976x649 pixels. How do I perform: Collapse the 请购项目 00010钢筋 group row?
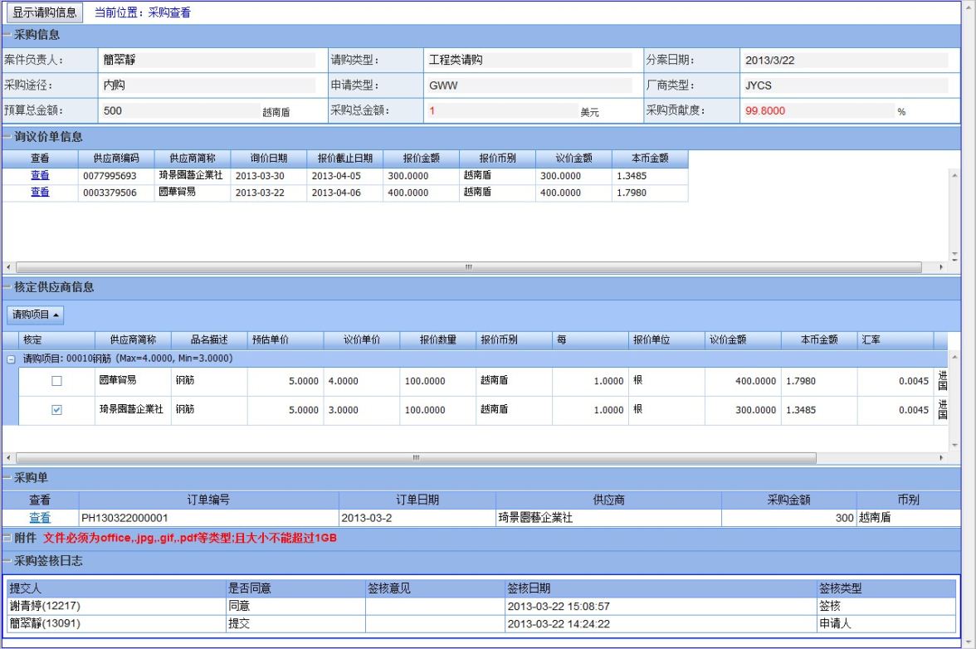coord(11,358)
